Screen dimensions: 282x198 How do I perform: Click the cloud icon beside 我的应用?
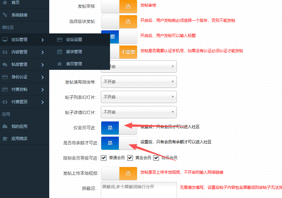click(x=5, y=126)
